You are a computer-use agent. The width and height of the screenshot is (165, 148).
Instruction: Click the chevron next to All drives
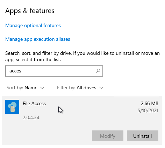point(101,88)
